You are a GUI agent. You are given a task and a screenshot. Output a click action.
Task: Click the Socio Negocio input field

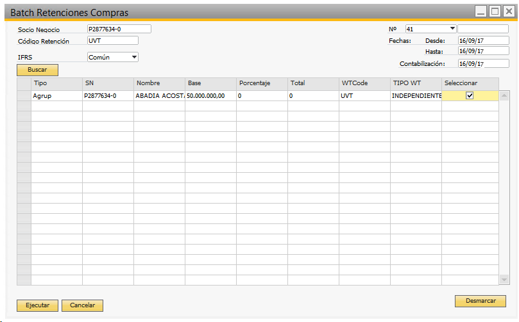(119, 29)
